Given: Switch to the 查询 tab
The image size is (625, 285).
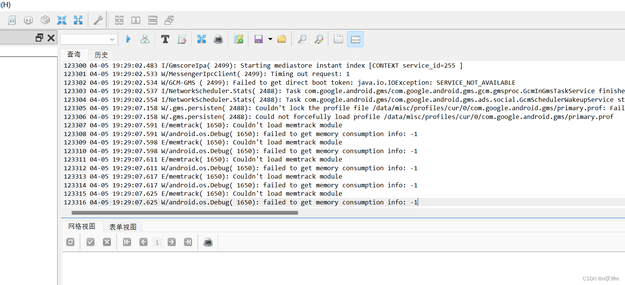Looking at the screenshot, I should pos(74,54).
